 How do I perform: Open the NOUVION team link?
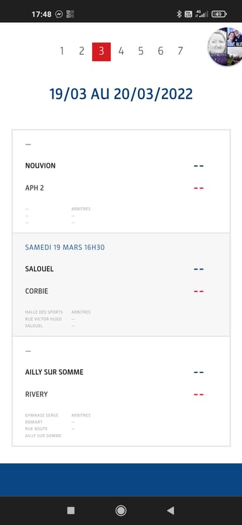click(40, 166)
